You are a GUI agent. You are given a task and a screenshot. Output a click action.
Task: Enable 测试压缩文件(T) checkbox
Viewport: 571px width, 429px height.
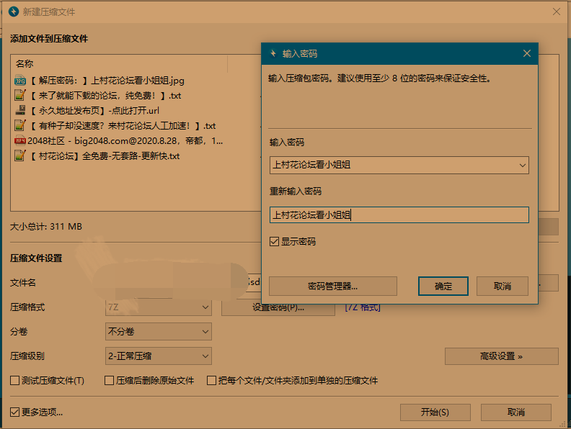click(x=15, y=380)
